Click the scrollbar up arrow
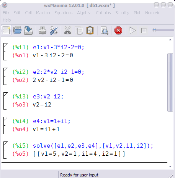 pos(170,40)
